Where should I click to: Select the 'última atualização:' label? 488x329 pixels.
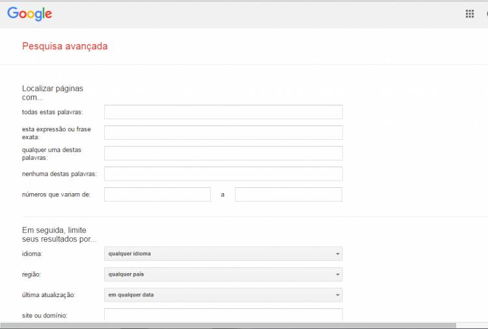click(49, 295)
